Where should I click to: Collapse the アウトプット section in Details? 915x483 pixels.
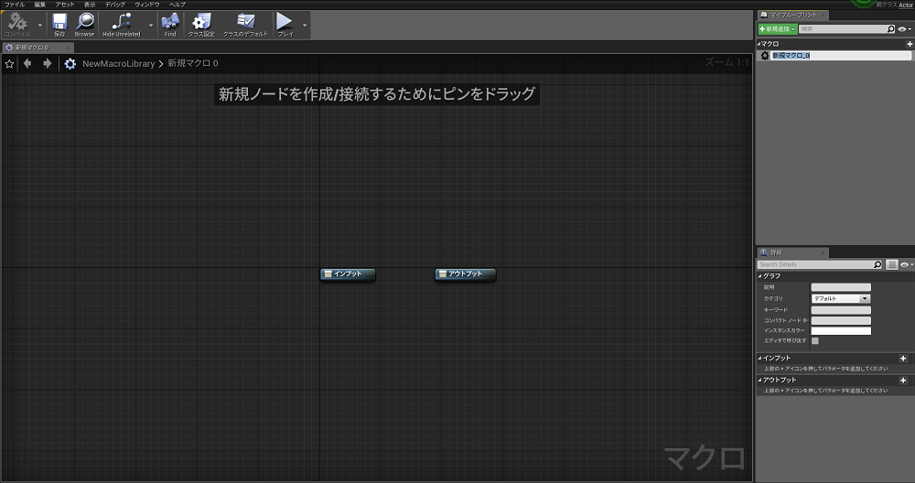(759, 380)
